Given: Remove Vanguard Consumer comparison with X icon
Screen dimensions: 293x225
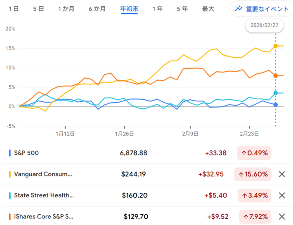Looking at the screenshot, I should click(x=282, y=174).
